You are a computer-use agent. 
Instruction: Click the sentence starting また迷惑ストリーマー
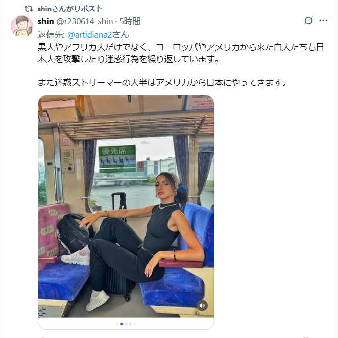click(162, 83)
